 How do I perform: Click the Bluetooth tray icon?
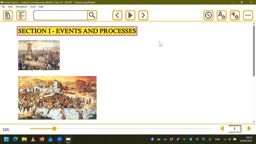point(191,139)
